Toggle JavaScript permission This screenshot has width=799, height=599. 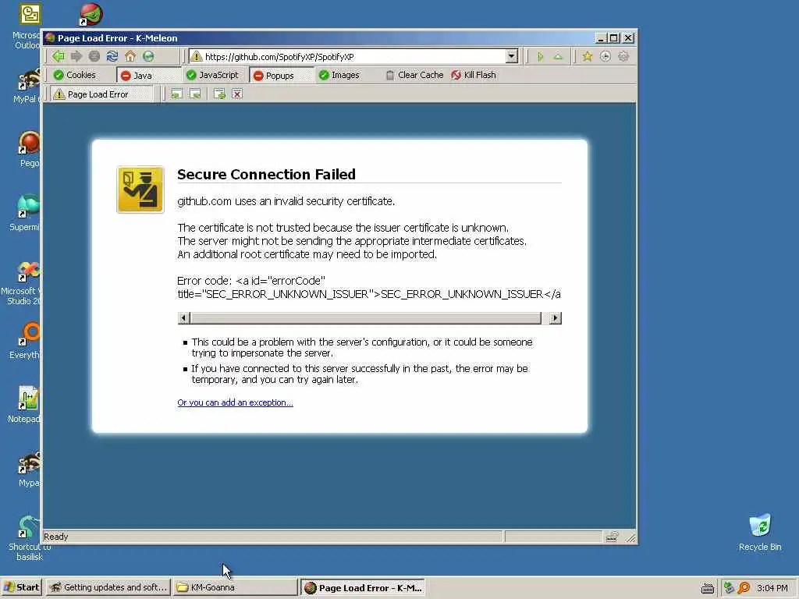tap(212, 75)
